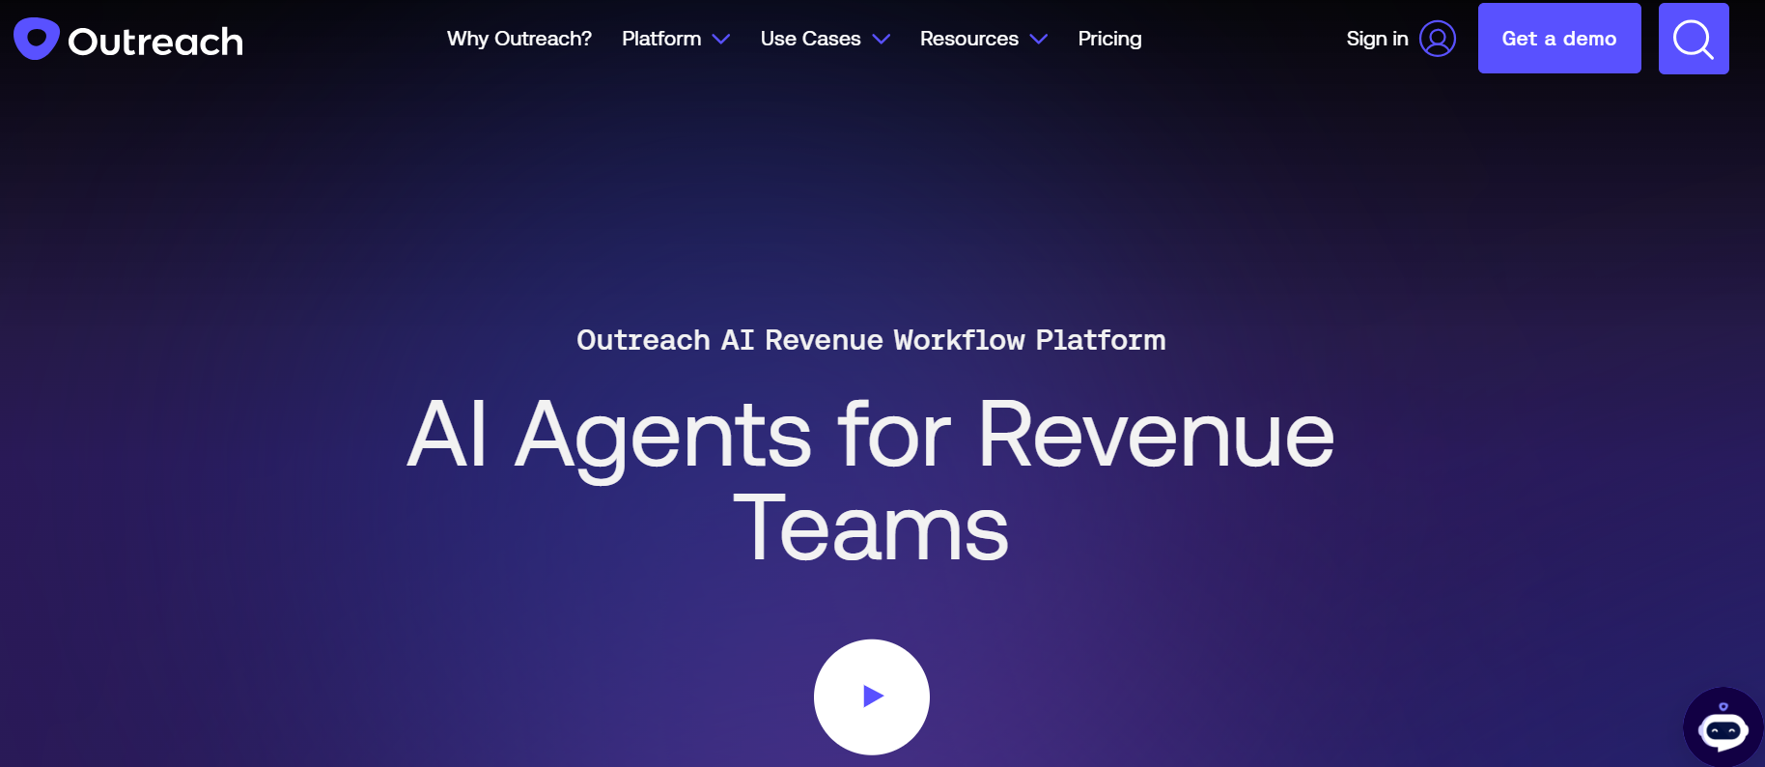Click the user profile icon

pos(1438,39)
